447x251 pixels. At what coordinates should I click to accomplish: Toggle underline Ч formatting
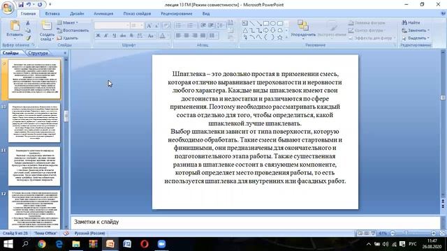coord(115,36)
